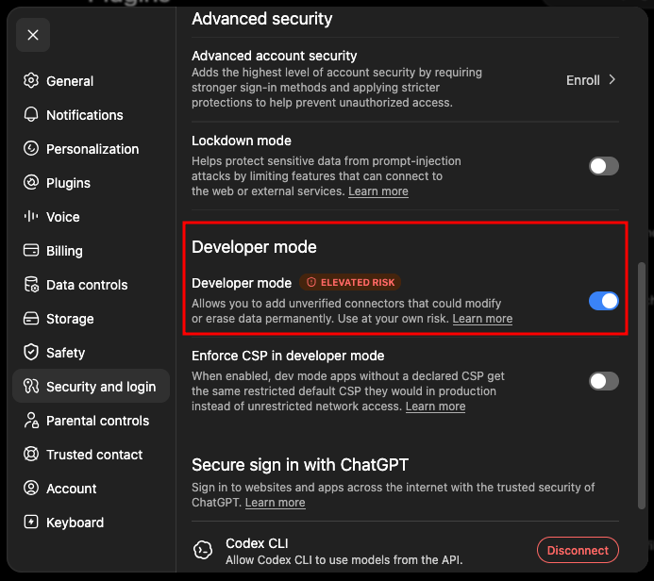Screen dimensions: 654x581
Task: Open the Keyboard tab
Action: pyautogui.click(x=91, y=523)
